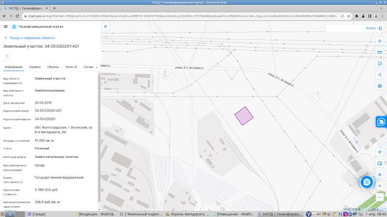Select the Землепользование value
Image resolution: width=387 pixels, height=217 pixels.
click(50, 90)
